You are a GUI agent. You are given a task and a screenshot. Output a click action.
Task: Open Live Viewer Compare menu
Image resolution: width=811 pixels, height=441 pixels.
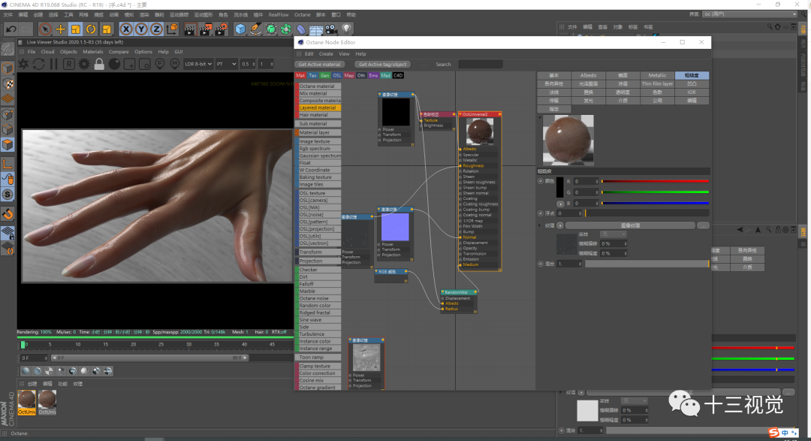(x=119, y=52)
